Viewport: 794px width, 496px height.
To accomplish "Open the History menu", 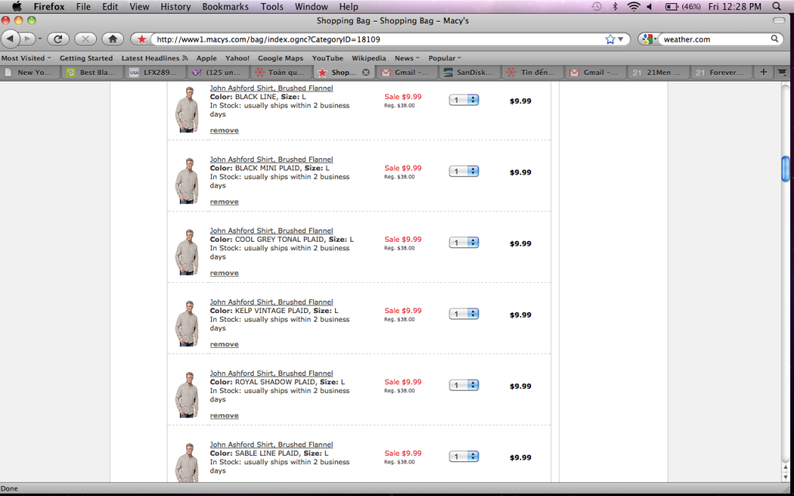I will point(175,6).
